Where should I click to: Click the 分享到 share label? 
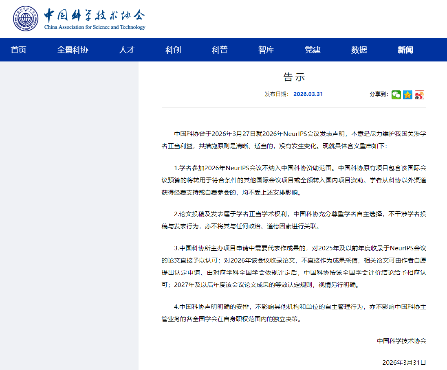coord(379,94)
